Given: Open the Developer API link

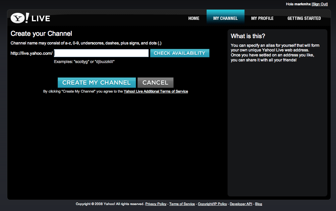Looking at the screenshot, I should [241, 204].
